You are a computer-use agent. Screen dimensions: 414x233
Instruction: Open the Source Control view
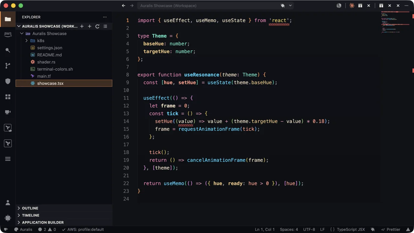[x=8, y=66]
